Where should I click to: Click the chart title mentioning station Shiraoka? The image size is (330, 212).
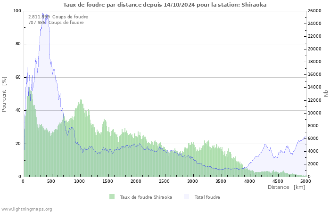pos(165,5)
